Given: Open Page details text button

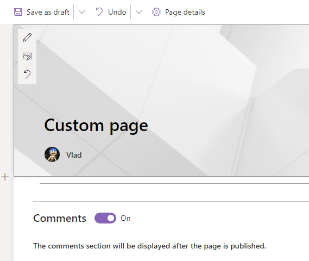Looking at the screenshot, I should tap(185, 12).
